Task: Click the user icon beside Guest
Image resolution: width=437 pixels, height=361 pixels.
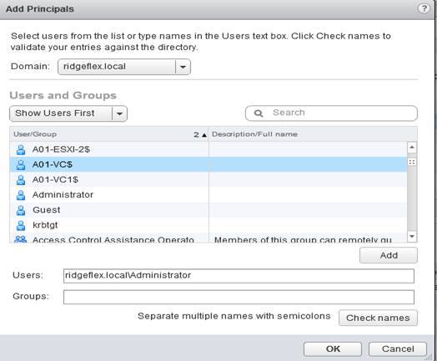Action: coord(21,210)
